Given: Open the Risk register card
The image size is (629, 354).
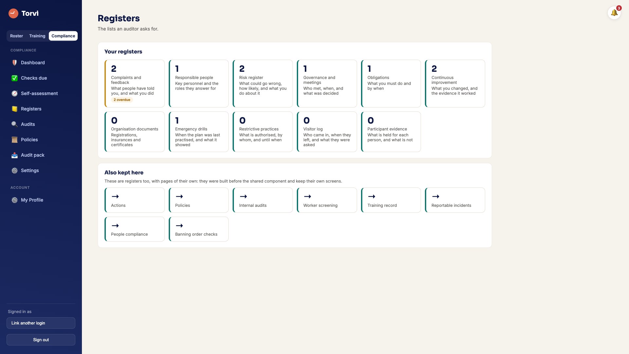Looking at the screenshot, I should [x=263, y=84].
